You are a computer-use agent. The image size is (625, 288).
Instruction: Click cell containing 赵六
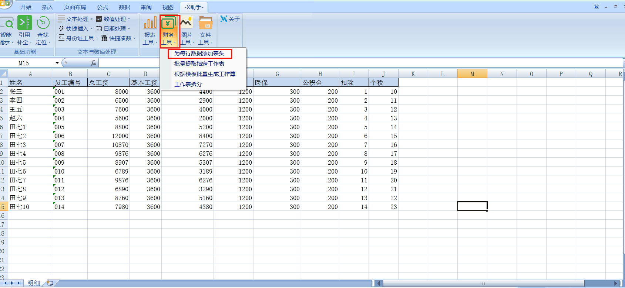point(30,118)
